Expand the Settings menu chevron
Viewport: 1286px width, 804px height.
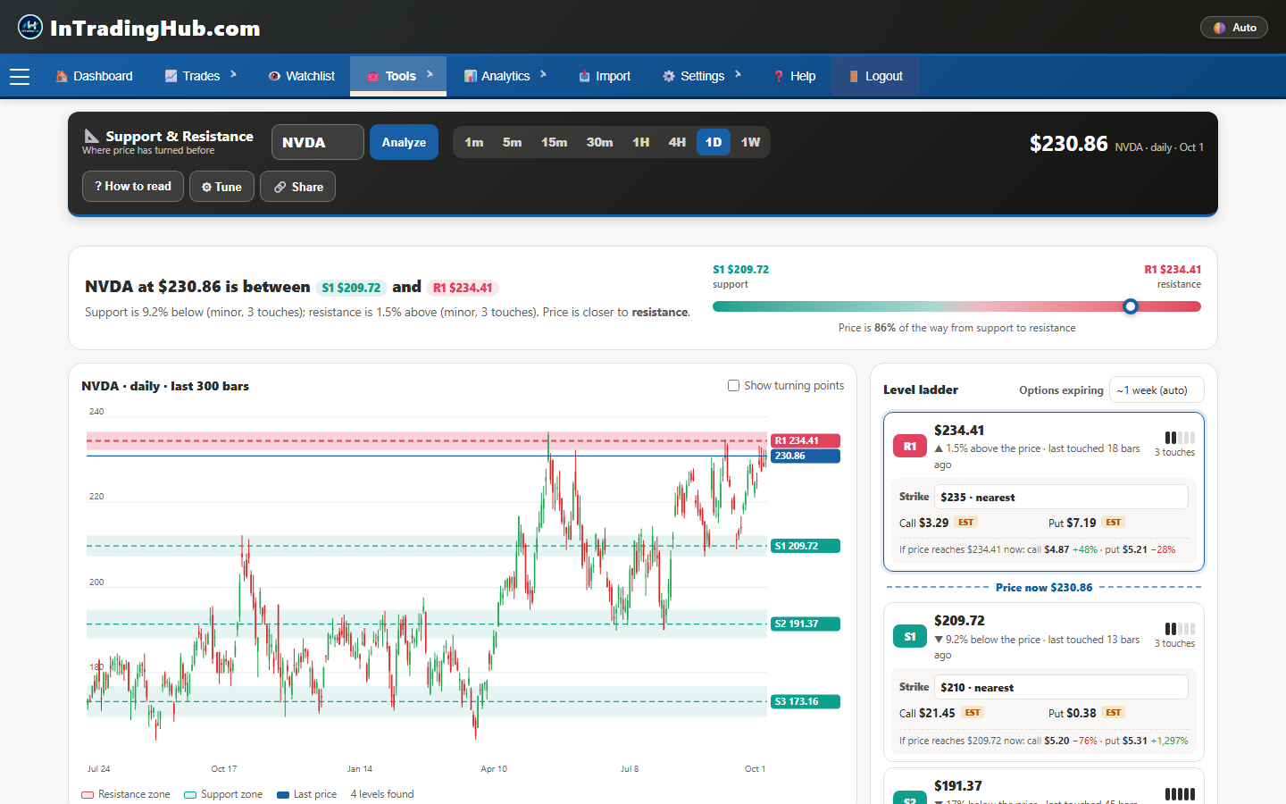(738, 75)
